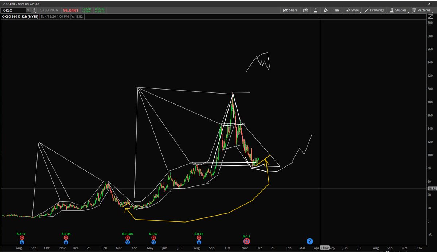Screen dimensions: 437x252
Task: Click the last price 95.0441
Action: [x=70, y=10]
